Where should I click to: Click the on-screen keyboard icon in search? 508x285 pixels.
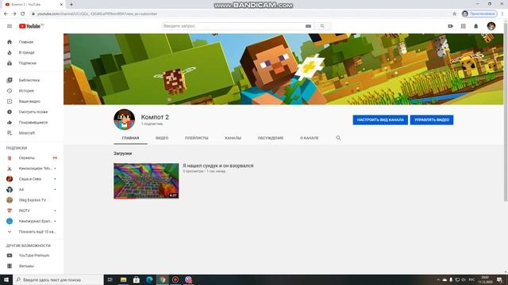(308, 26)
